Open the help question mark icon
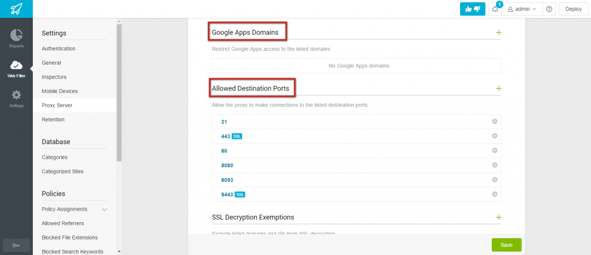 click(549, 9)
